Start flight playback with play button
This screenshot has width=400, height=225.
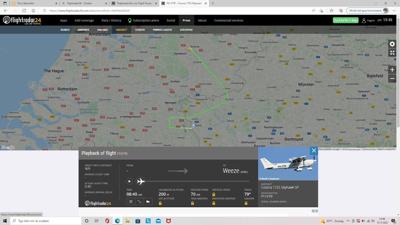coord(129,181)
